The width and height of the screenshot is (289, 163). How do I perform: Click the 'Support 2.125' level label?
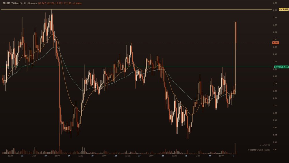coord(281,67)
